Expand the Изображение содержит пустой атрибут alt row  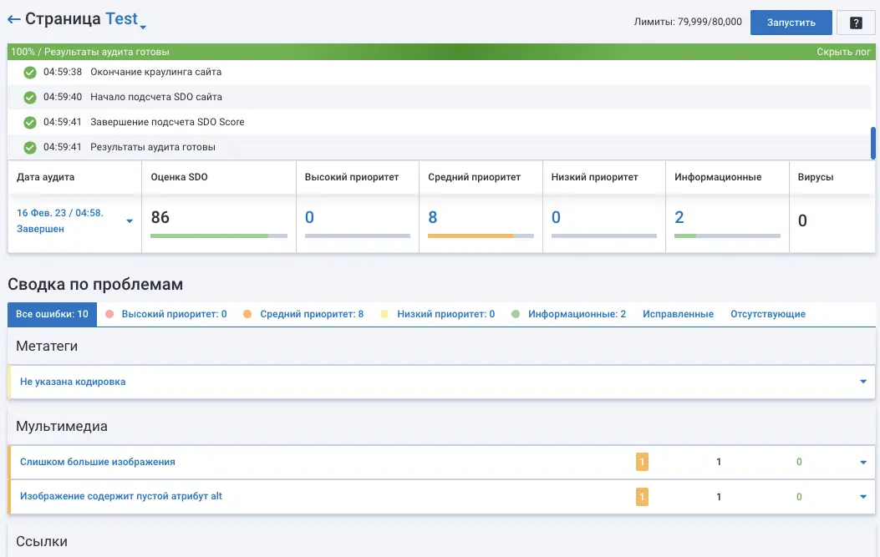click(x=862, y=498)
